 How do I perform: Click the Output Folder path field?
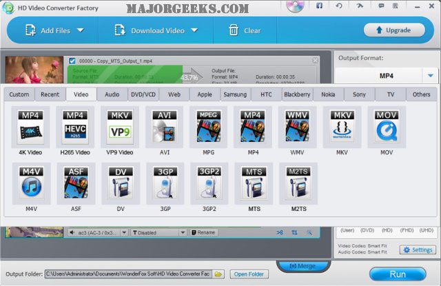point(129,274)
